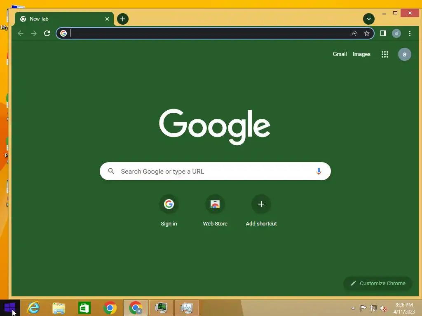Viewport: 422px width, 316px height.
Task: Open Chrome's three-dot menu
Action: [x=410, y=33]
